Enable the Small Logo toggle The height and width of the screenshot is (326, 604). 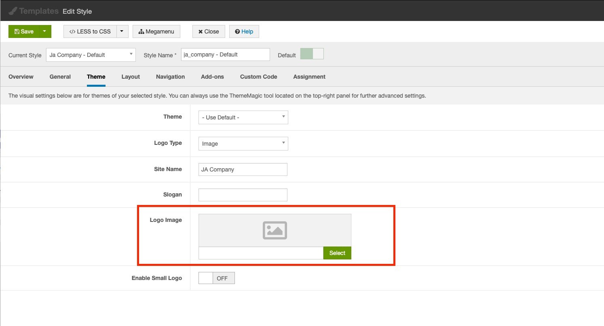(x=216, y=278)
